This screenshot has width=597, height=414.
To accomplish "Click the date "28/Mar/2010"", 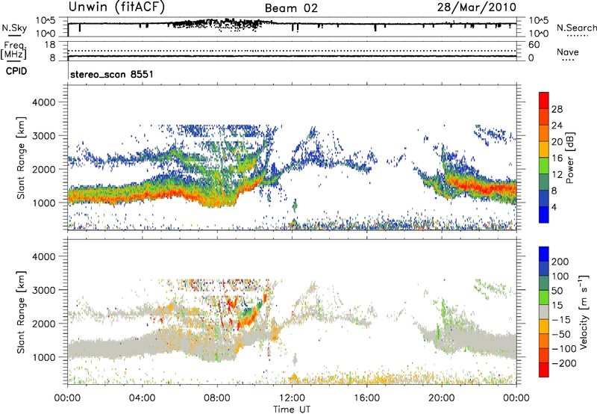I will [x=477, y=7].
